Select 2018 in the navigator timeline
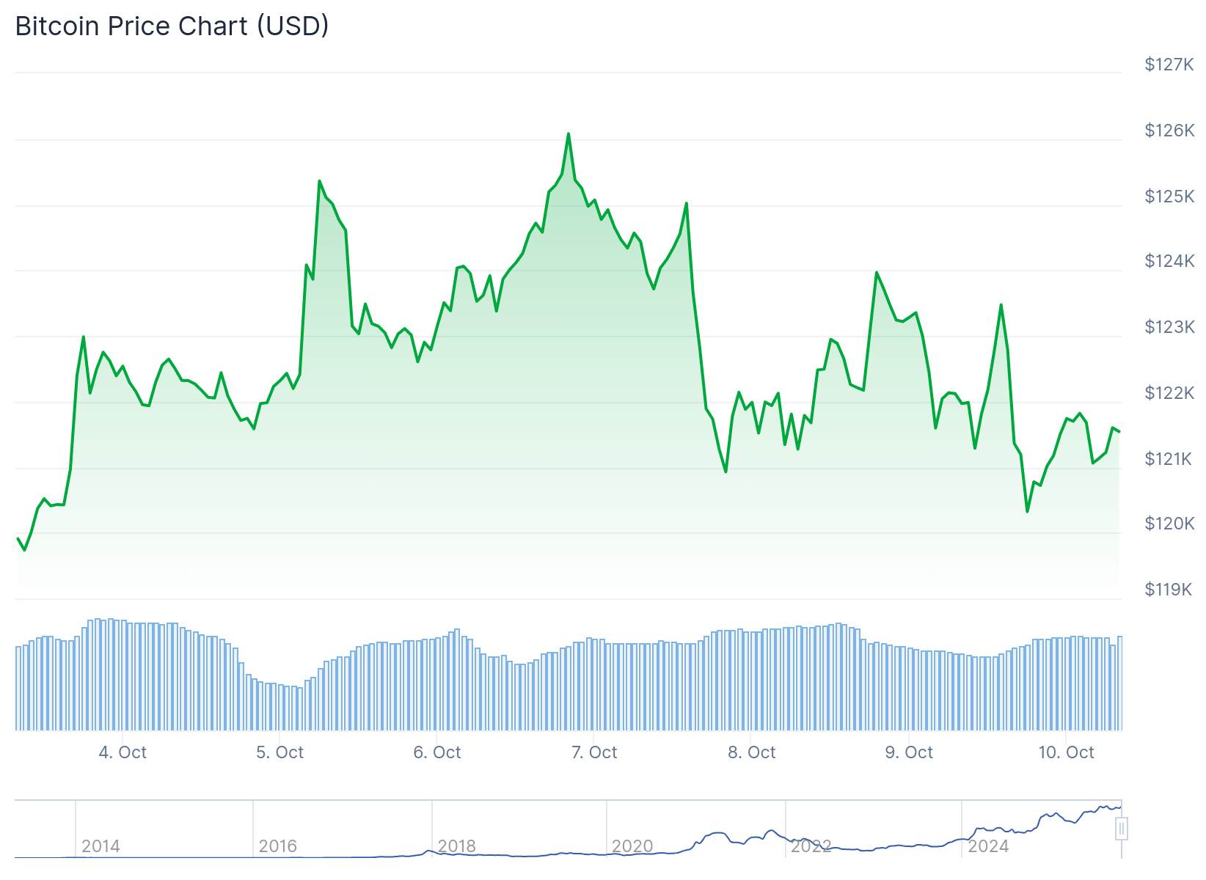This screenshot has width=1206, height=880. [457, 846]
